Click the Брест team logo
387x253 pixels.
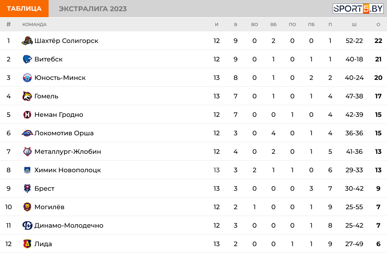(27, 189)
